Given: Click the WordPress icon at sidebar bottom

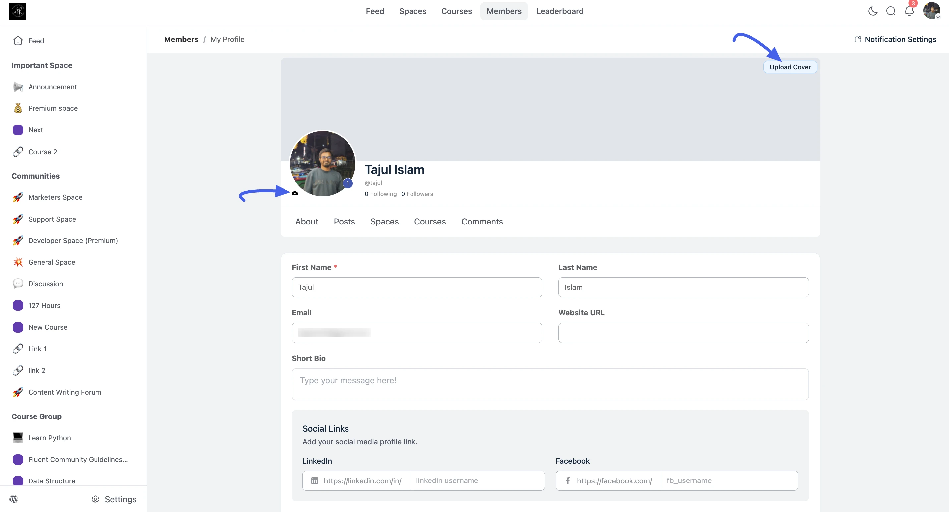Looking at the screenshot, I should click(x=14, y=499).
